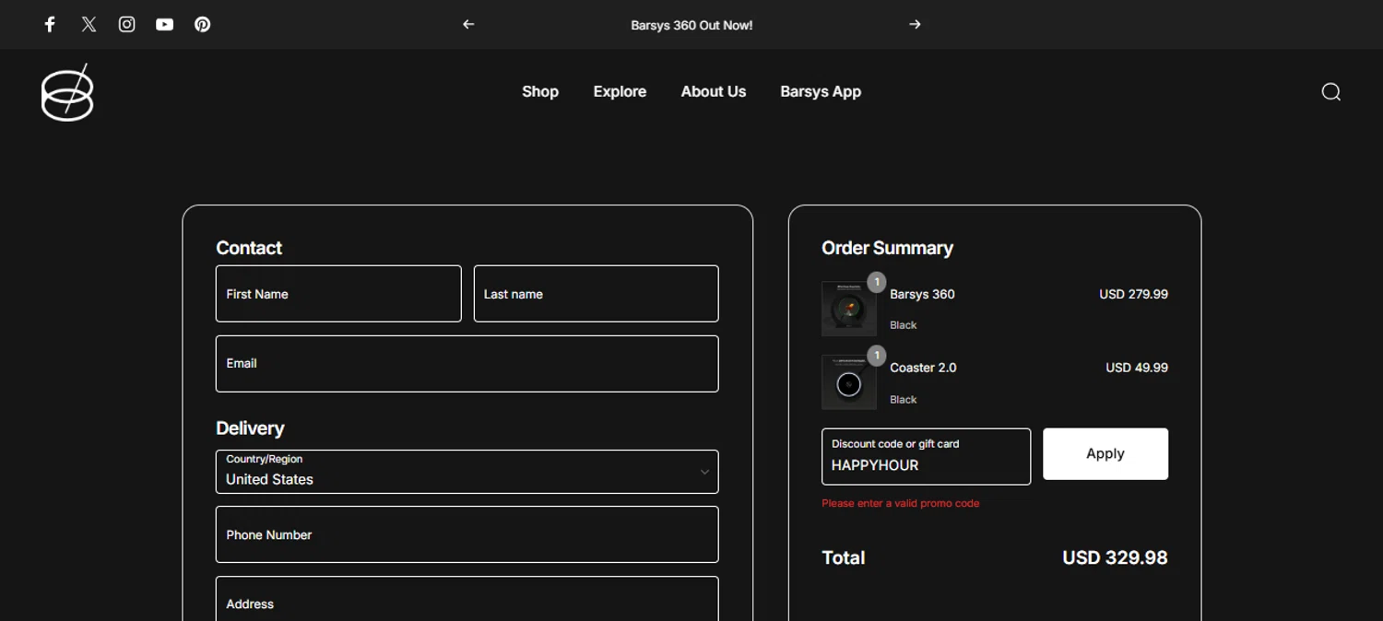Go to previous announcement with left arrow

click(x=468, y=25)
